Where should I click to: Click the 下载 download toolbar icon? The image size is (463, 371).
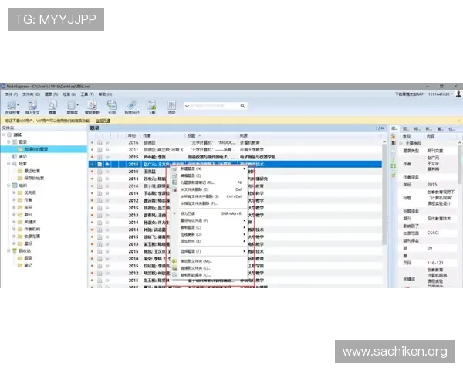pyautogui.click(x=151, y=106)
